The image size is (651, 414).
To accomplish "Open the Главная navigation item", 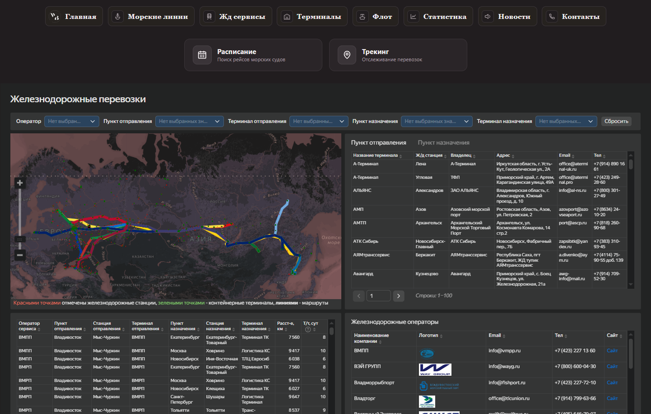I will pos(74,17).
